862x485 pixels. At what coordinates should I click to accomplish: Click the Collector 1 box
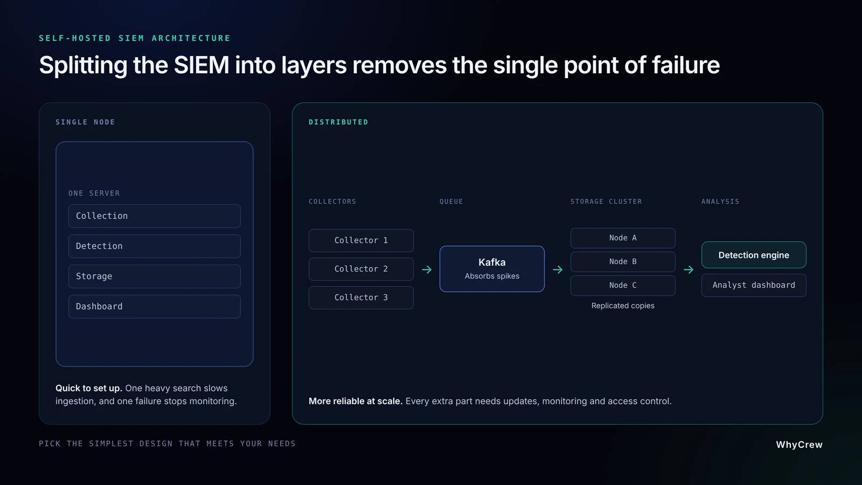pos(361,240)
